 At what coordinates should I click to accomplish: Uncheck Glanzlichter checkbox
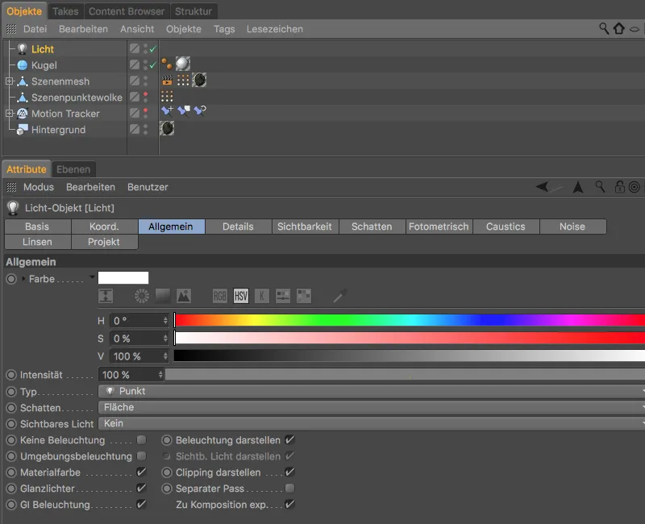click(x=141, y=489)
